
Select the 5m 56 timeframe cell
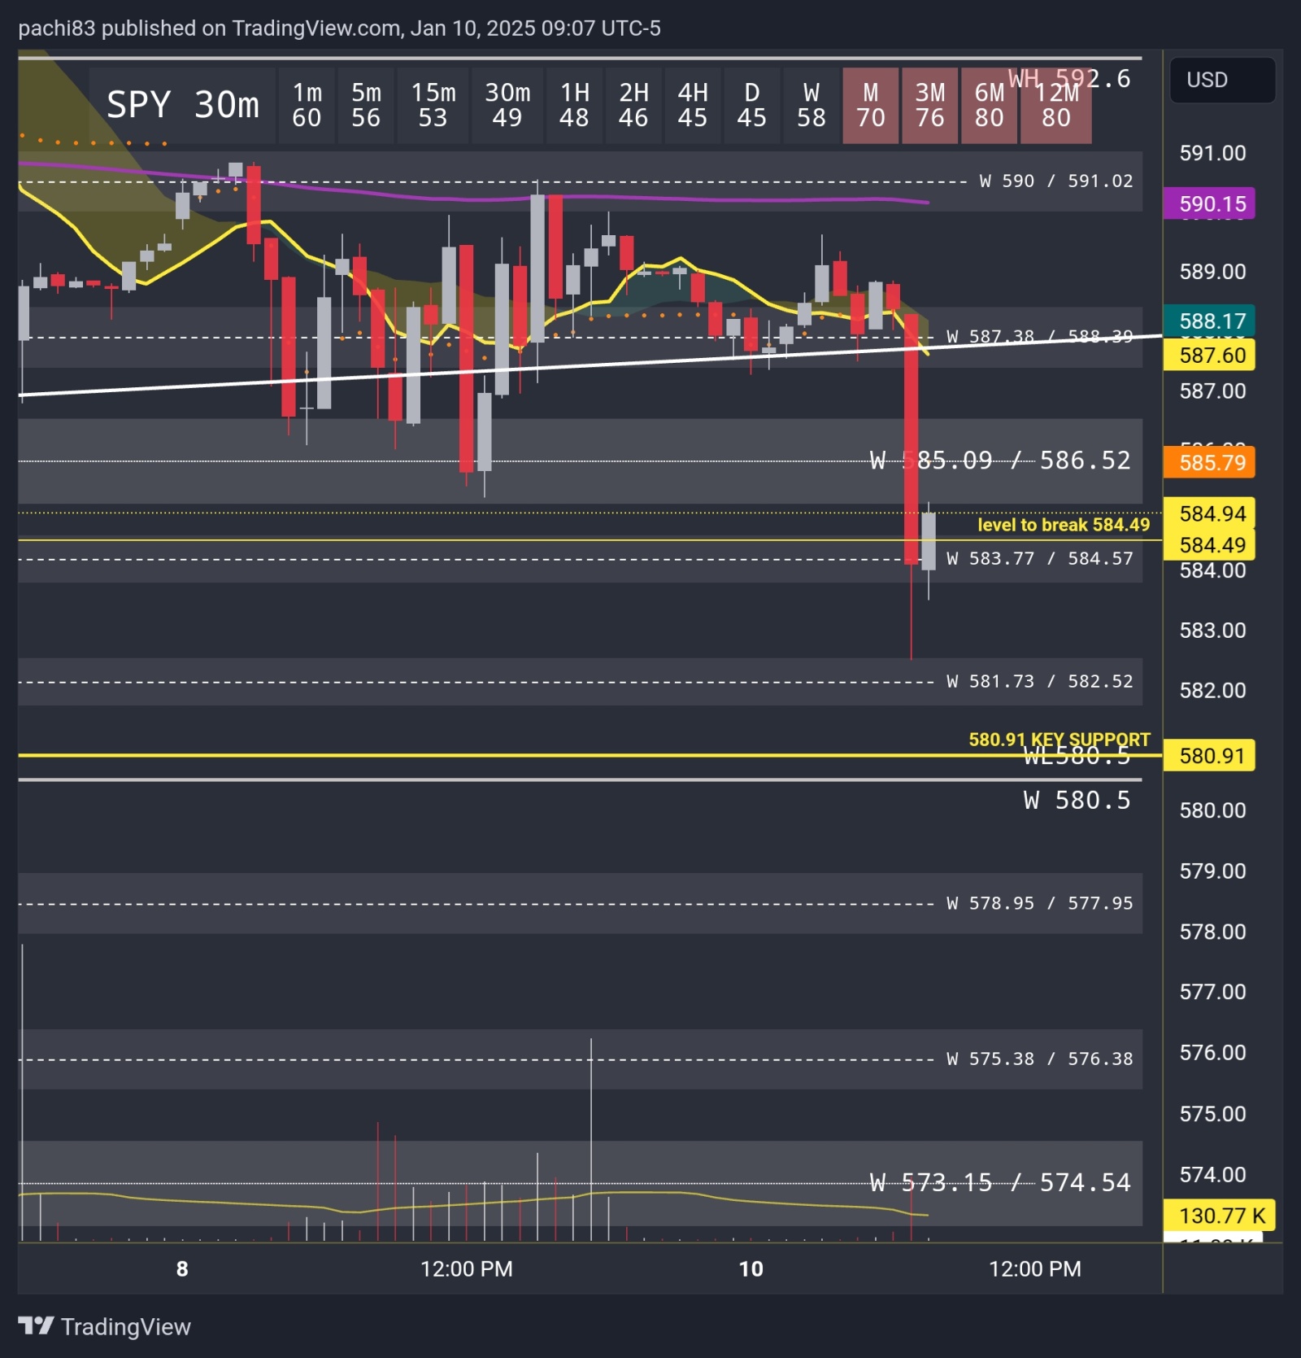(366, 106)
